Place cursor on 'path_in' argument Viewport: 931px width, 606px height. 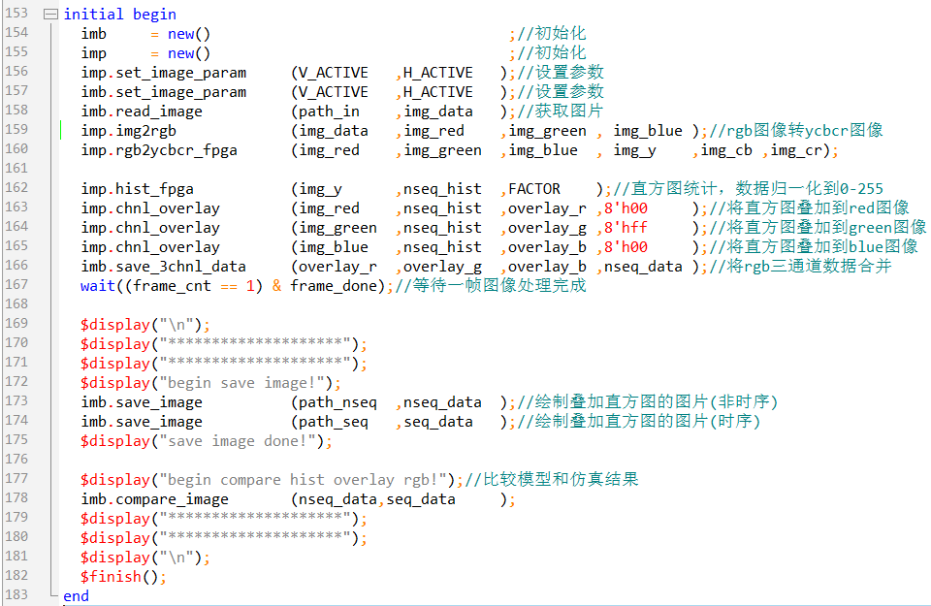(x=329, y=112)
